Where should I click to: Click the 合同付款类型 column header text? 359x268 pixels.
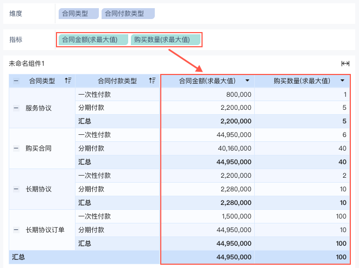(x=117, y=80)
